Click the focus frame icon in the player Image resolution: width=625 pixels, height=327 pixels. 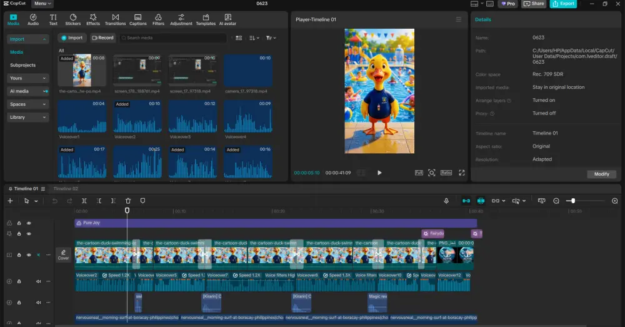point(432,173)
